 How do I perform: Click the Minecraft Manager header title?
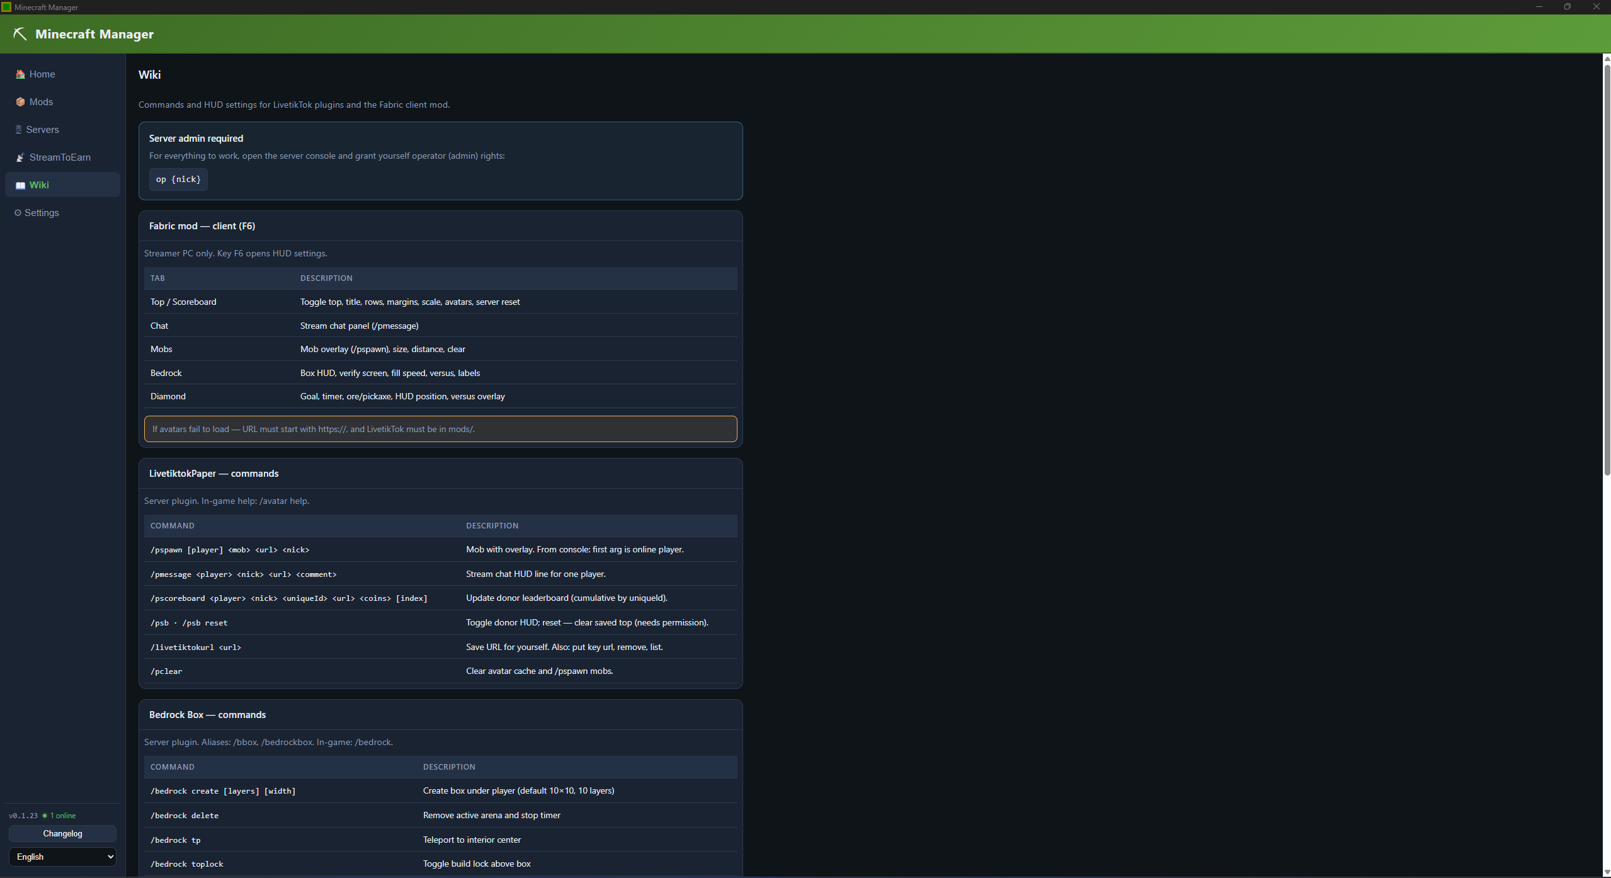(x=94, y=34)
